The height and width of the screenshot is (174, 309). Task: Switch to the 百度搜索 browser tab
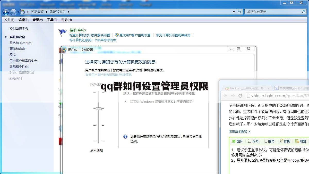click(291, 88)
